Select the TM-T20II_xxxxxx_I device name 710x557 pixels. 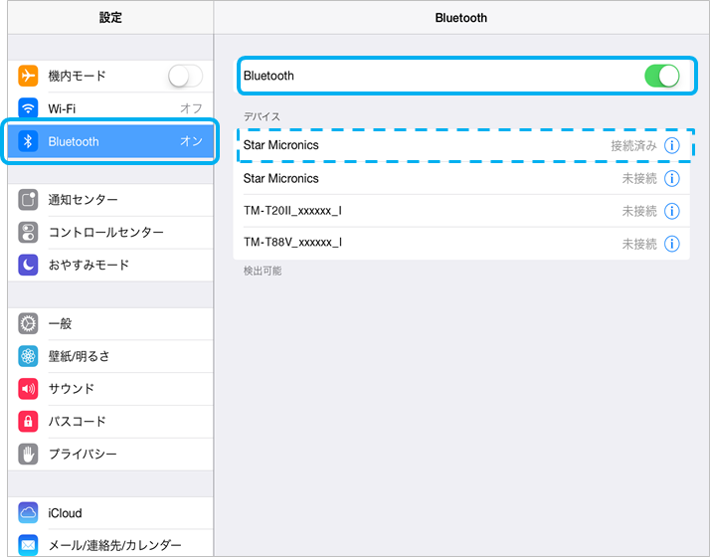[292, 211]
